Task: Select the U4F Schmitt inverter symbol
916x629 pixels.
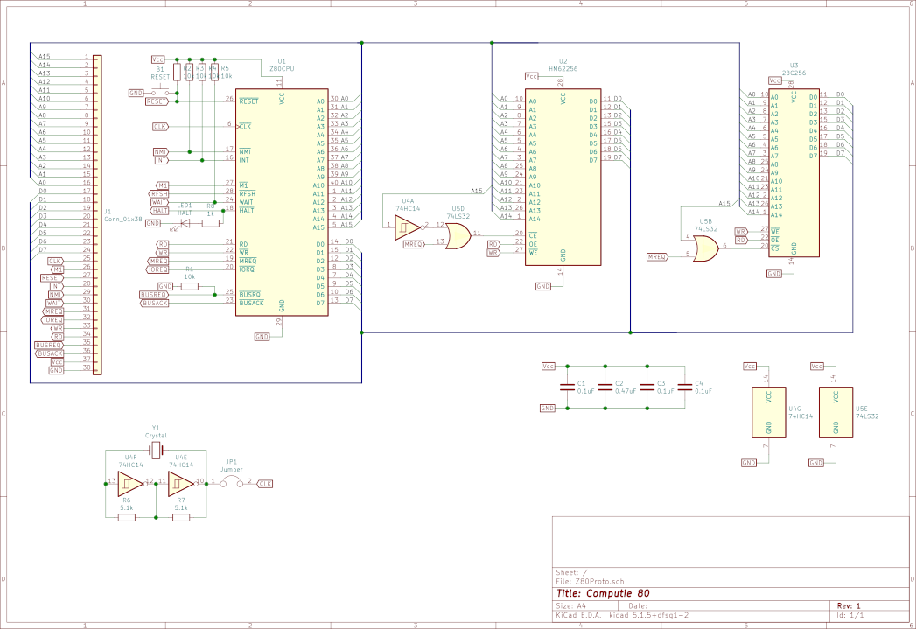Action: (130, 484)
